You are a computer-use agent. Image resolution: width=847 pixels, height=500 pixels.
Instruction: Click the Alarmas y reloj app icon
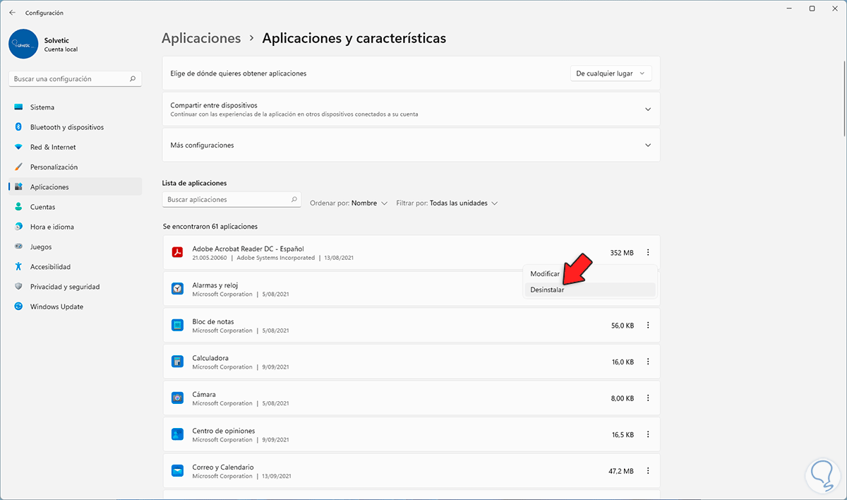pyautogui.click(x=178, y=289)
